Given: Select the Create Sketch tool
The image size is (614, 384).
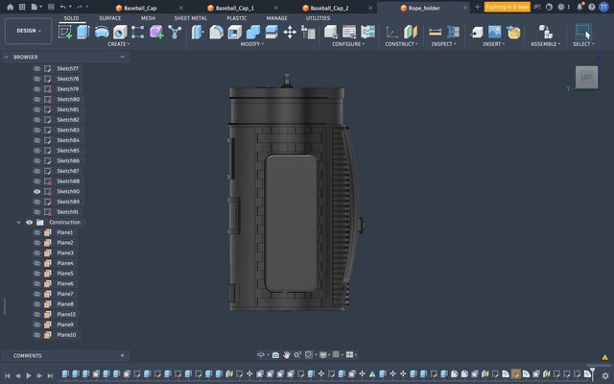Looking at the screenshot, I should click(x=65, y=32).
